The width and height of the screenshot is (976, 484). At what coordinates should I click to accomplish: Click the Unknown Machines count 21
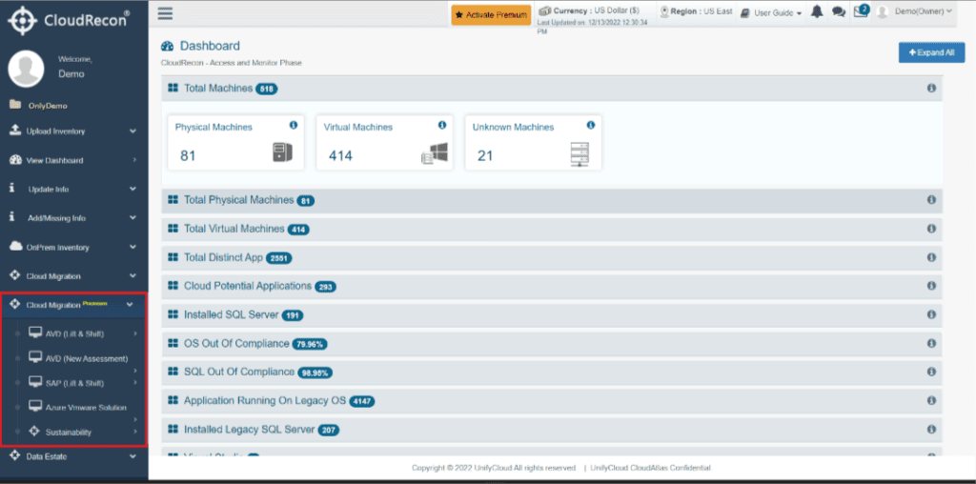pyautogui.click(x=485, y=155)
